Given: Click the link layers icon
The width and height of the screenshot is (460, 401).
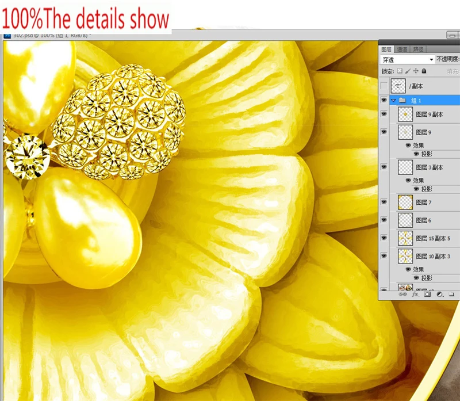Looking at the screenshot, I should 403,294.
